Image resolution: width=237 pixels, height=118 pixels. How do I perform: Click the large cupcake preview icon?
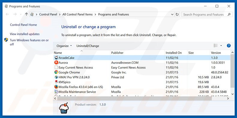click(64, 108)
